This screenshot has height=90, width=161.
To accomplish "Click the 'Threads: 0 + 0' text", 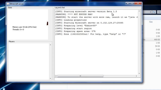I will 18,29.
